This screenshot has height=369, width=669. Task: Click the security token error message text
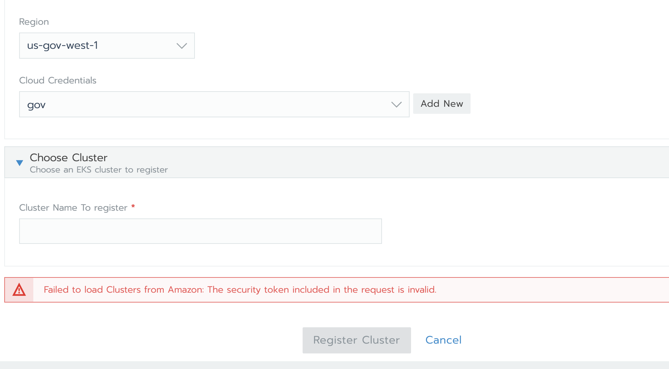[x=241, y=289]
